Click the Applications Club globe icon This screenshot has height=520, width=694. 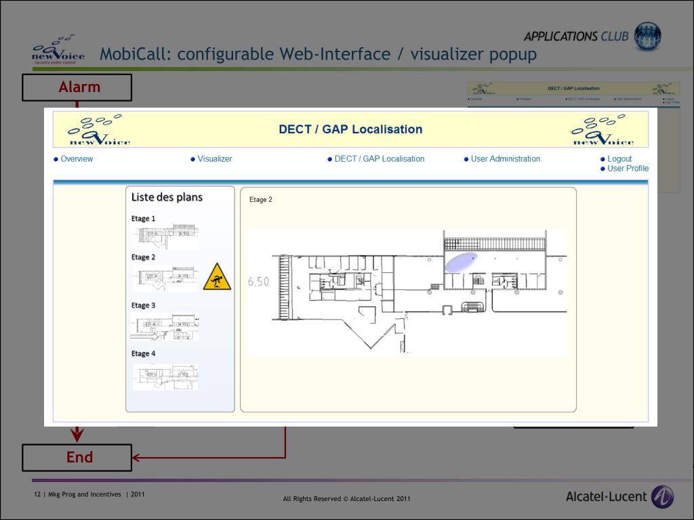click(647, 36)
